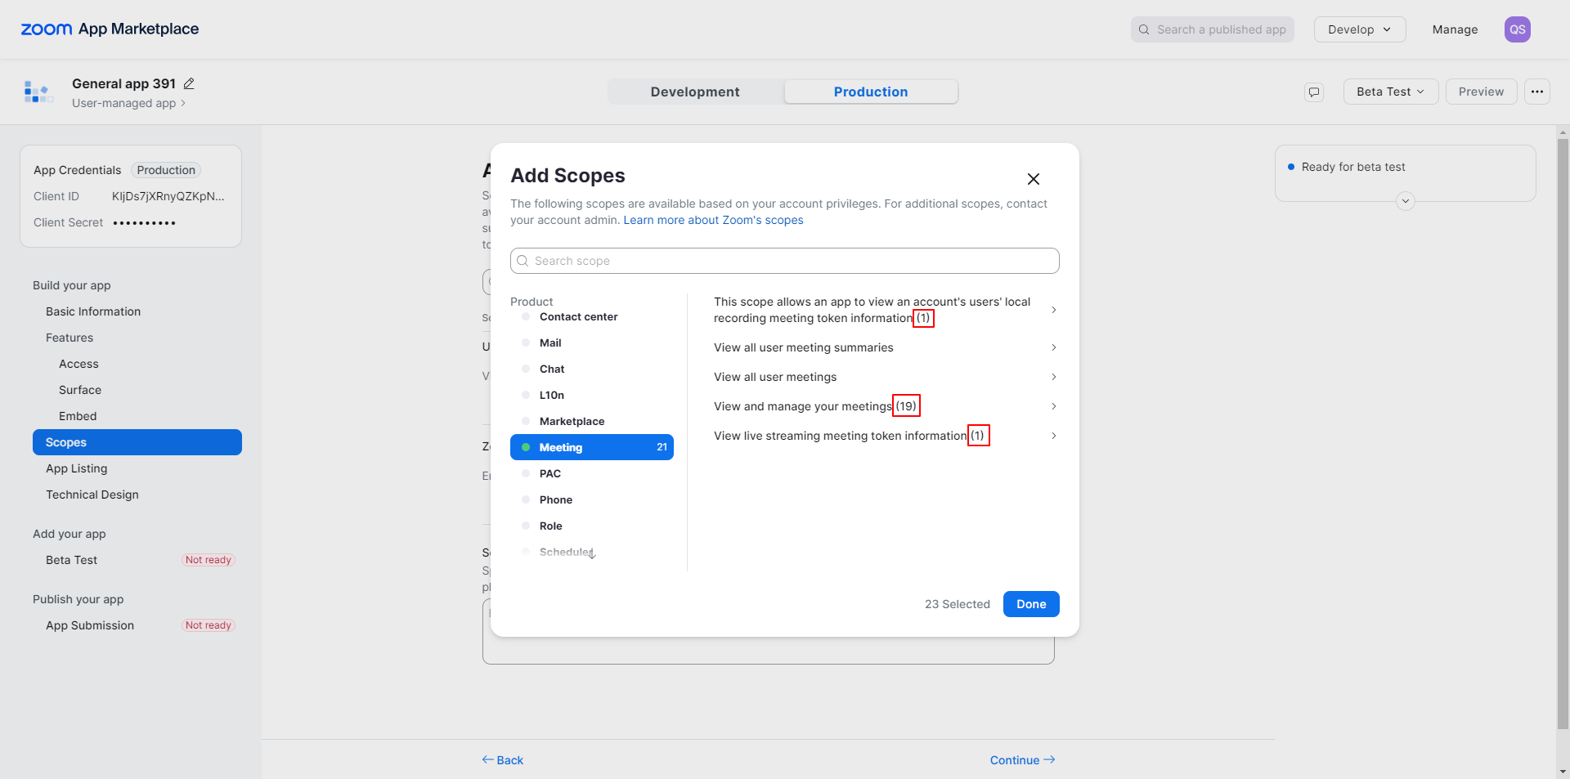Click the pencil icon beside General app 391

coord(189,83)
